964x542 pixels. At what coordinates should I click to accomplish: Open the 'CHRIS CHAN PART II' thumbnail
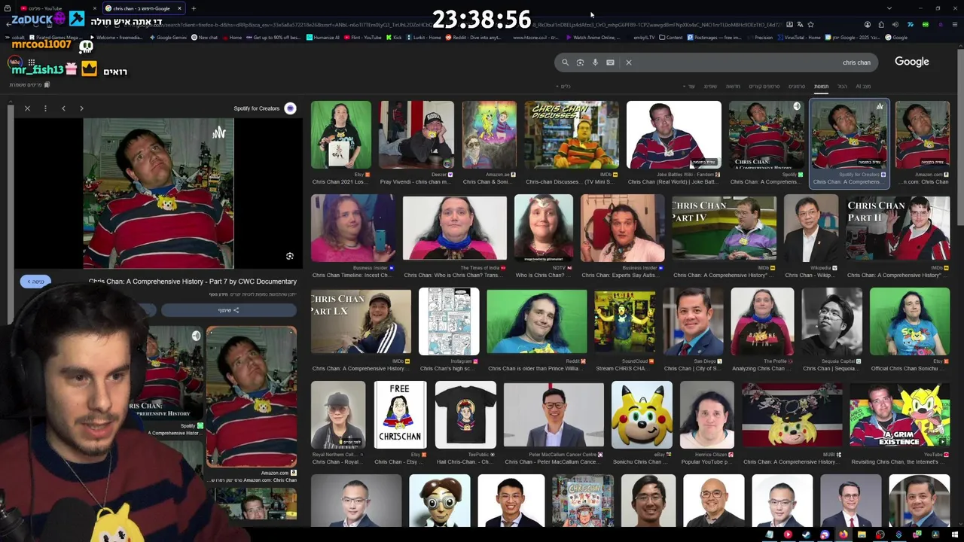898,228
